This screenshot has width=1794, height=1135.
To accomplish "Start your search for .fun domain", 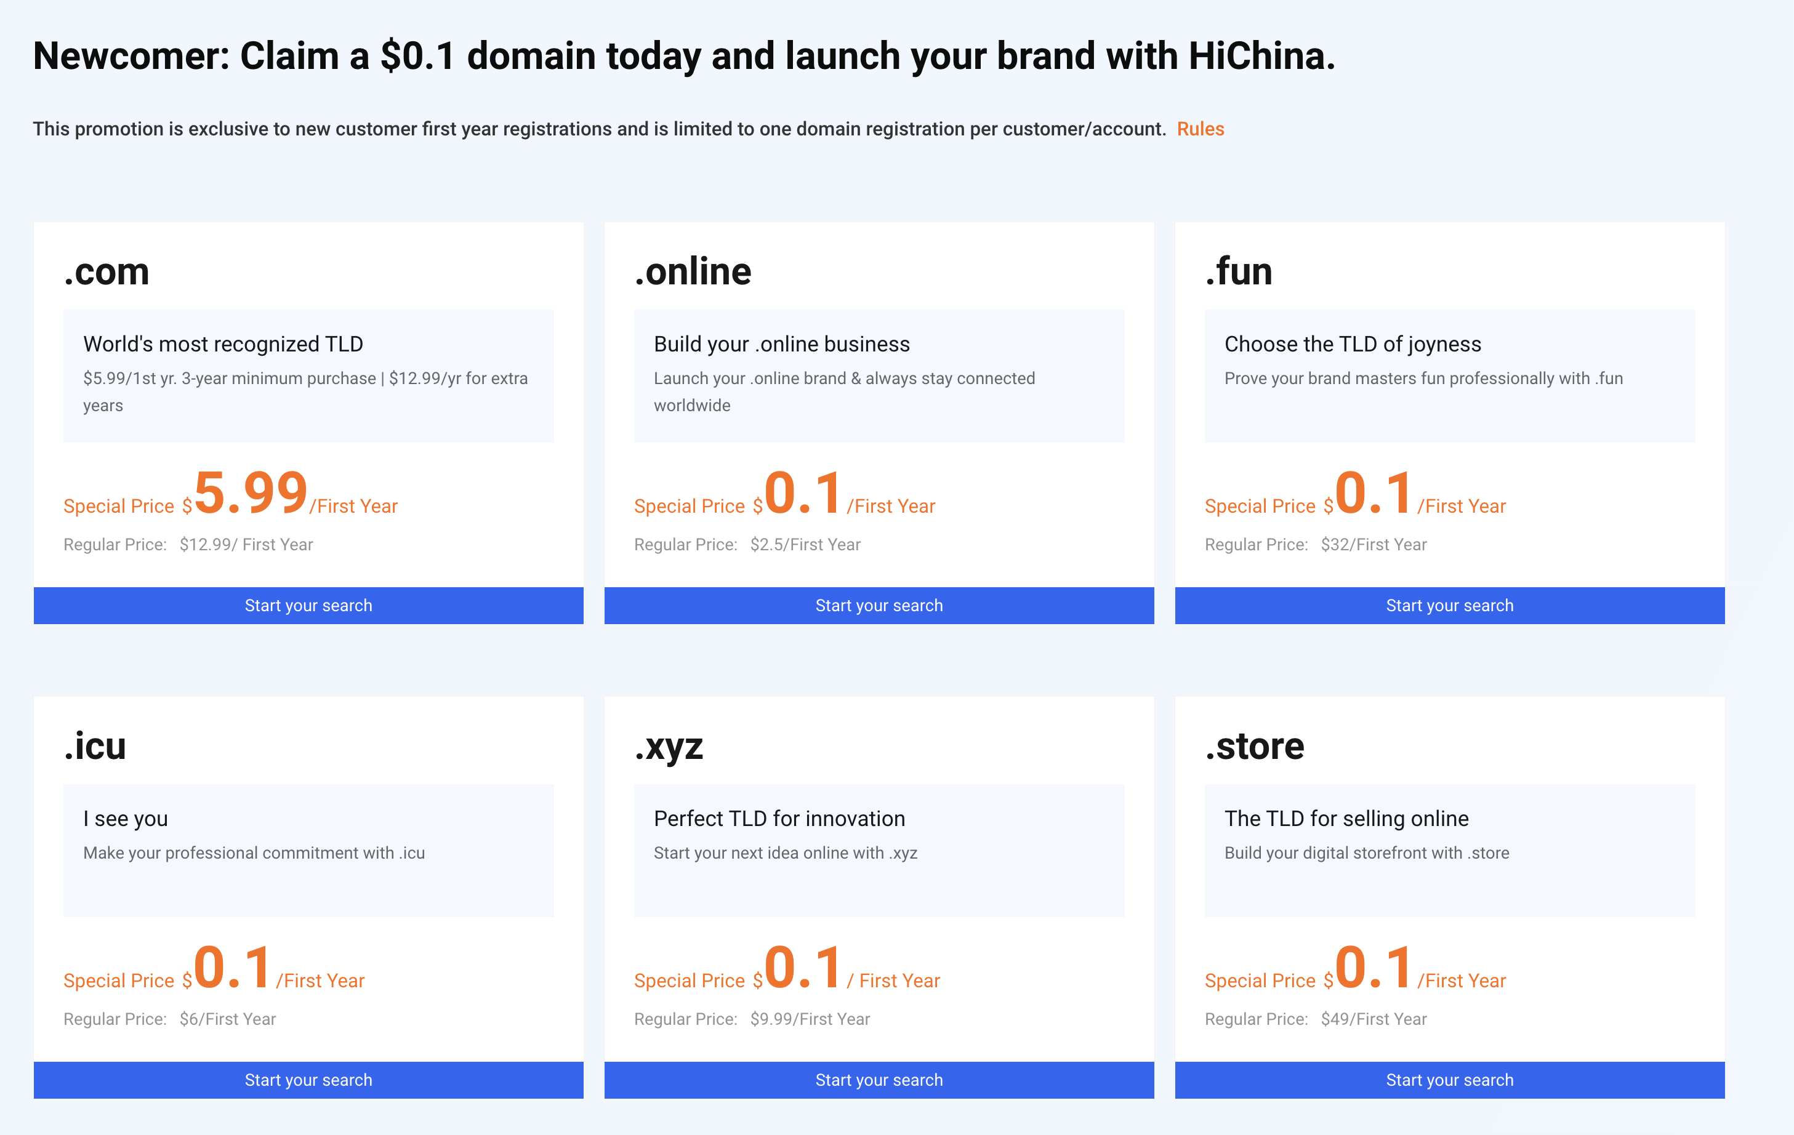I will point(1450,606).
